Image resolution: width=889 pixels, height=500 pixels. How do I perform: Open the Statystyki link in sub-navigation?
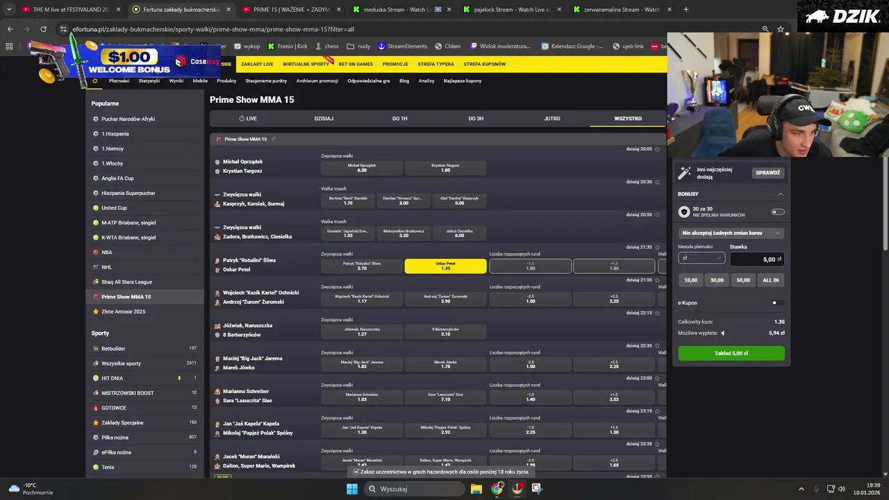(x=149, y=81)
